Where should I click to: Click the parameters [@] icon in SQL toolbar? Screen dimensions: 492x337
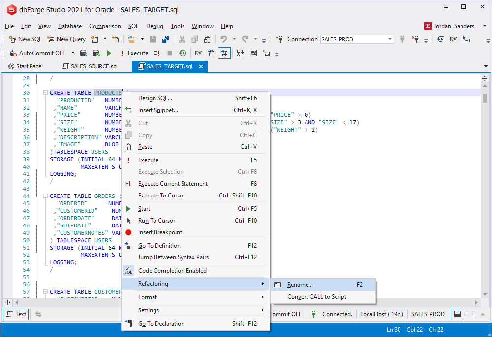click(199, 53)
